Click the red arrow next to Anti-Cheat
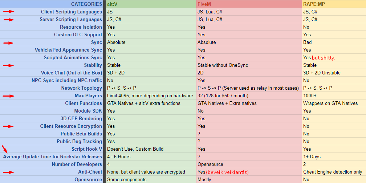 (9, 172)
